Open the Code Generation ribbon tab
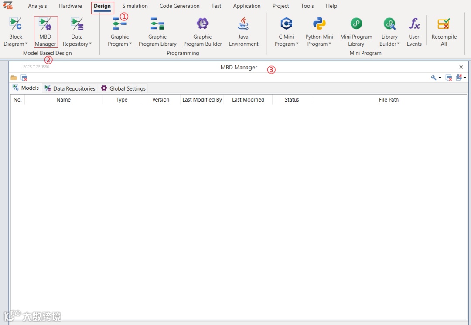Screen dimensions: 471x325 [180, 6]
